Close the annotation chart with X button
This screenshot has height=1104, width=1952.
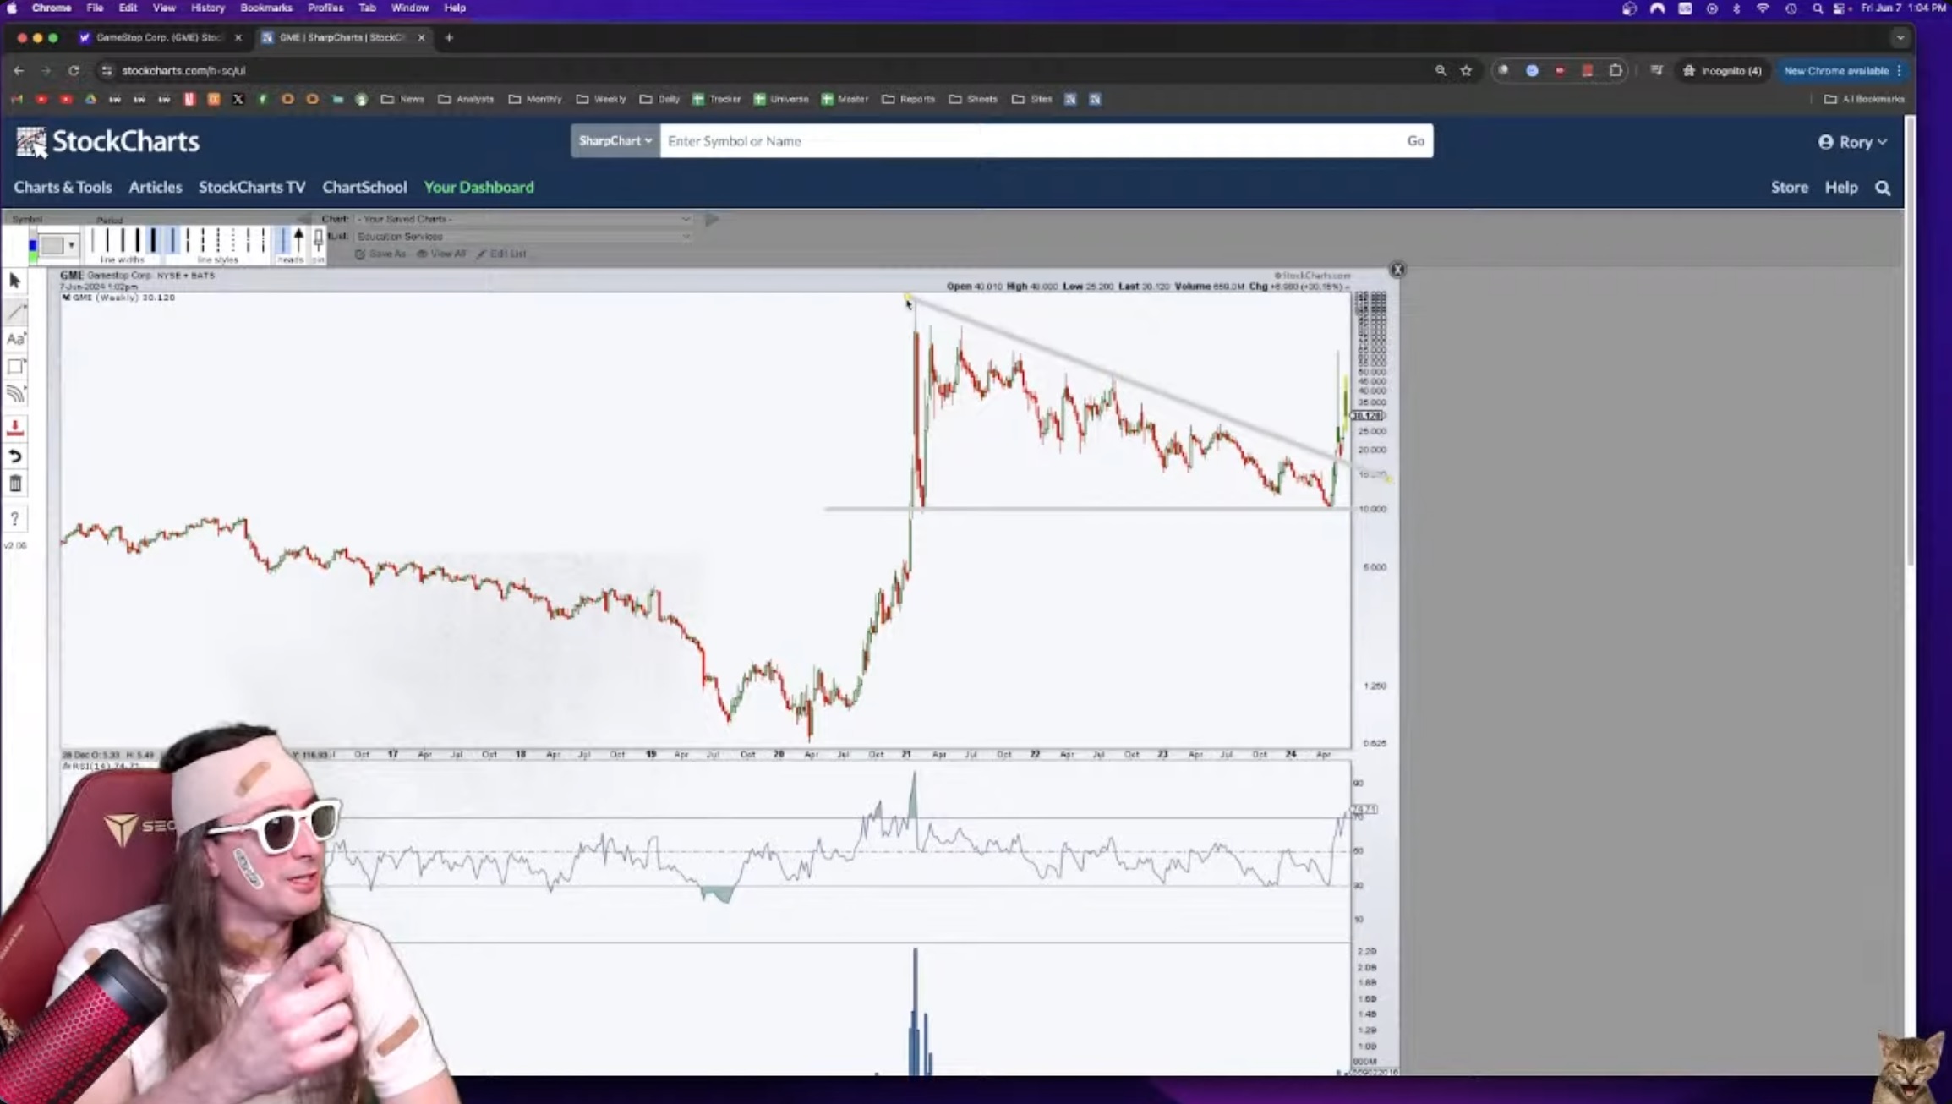coord(1397,270)
